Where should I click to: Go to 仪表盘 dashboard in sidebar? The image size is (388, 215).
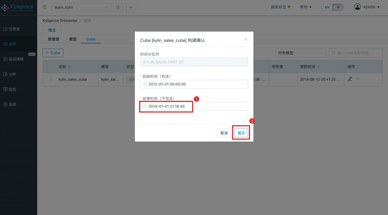19,29
